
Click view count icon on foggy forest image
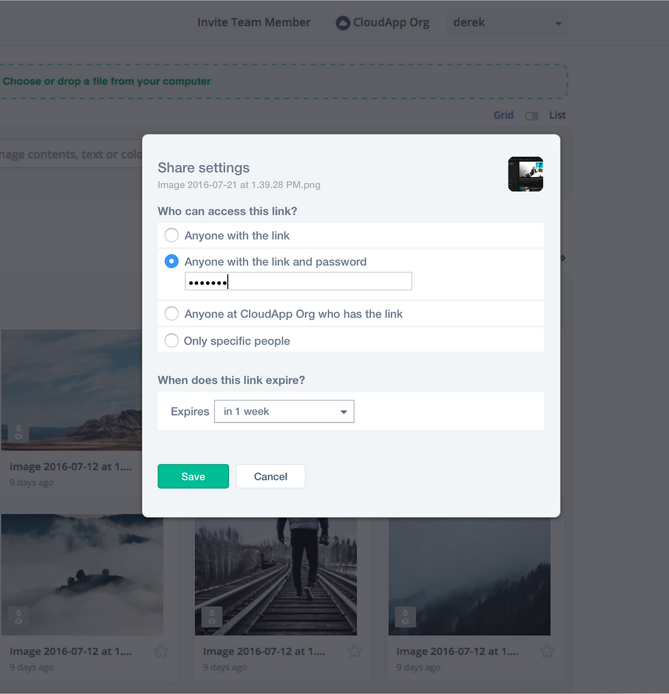tap(405, 616)
